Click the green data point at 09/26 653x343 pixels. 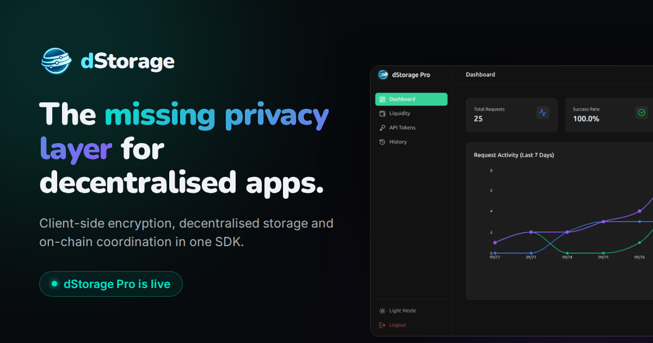tap(639, 243)
